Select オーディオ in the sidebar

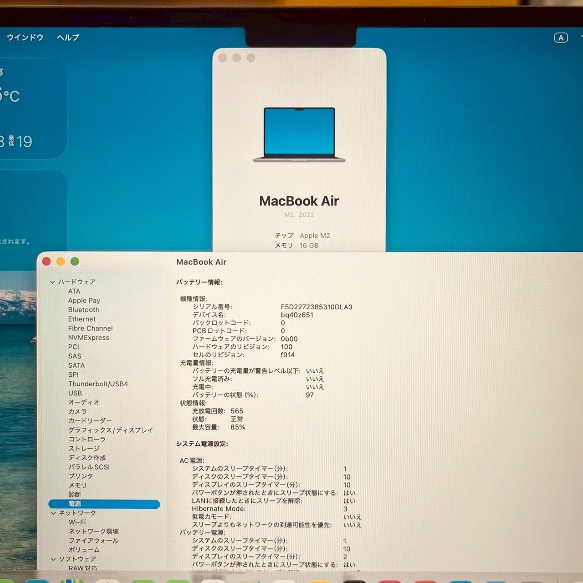pos(83,402)
